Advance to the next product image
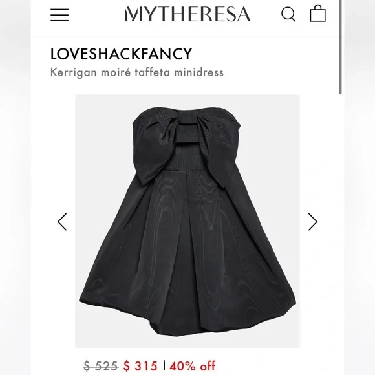 point(312,222)
